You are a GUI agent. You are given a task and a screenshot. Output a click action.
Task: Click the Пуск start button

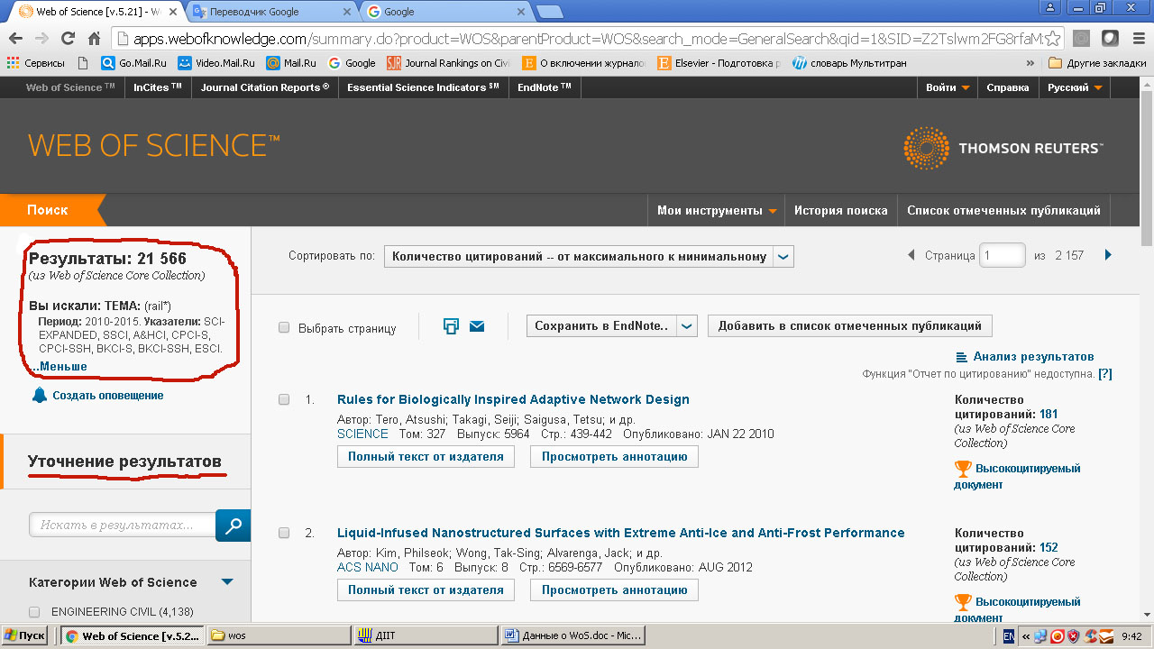tap(25, 635)
